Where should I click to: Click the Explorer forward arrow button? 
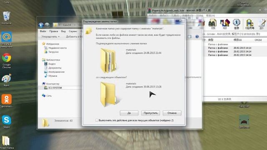(x=47, y=25)
